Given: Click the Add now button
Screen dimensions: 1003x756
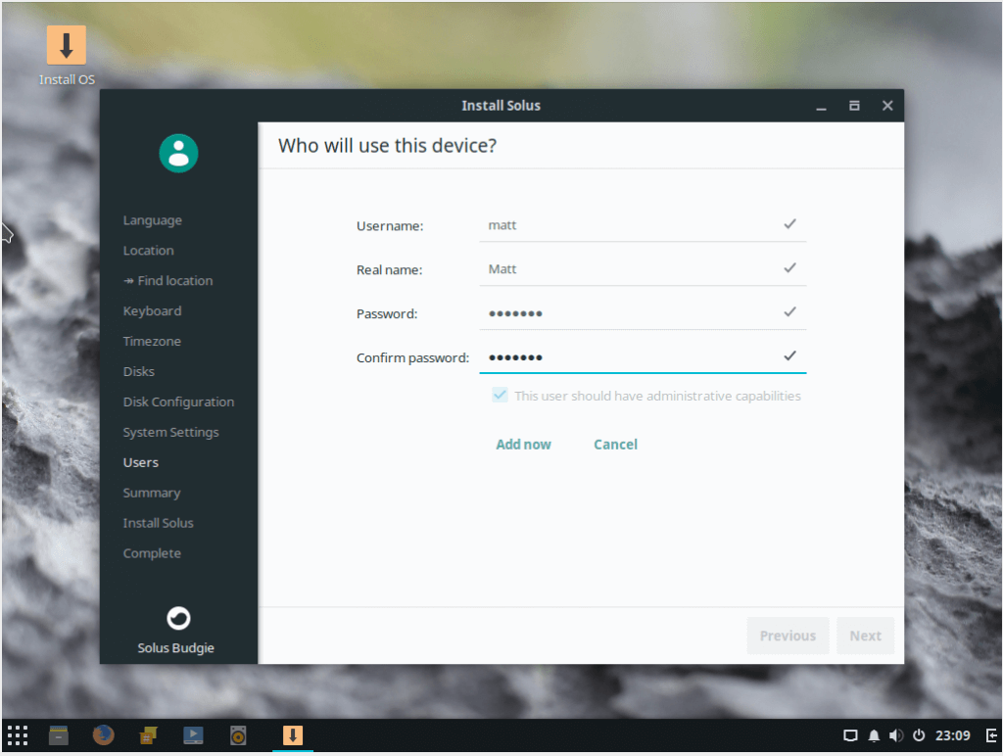Looking at the screenshot, I should (523, 444).
